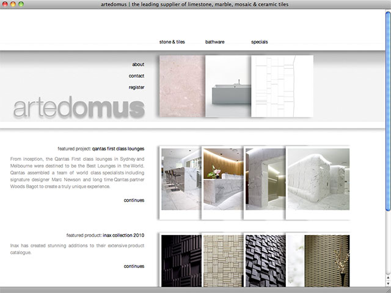Click the Qantas lounges description paragraph
The width and height of the screenshot is (391, 293).
coord(78,172)
